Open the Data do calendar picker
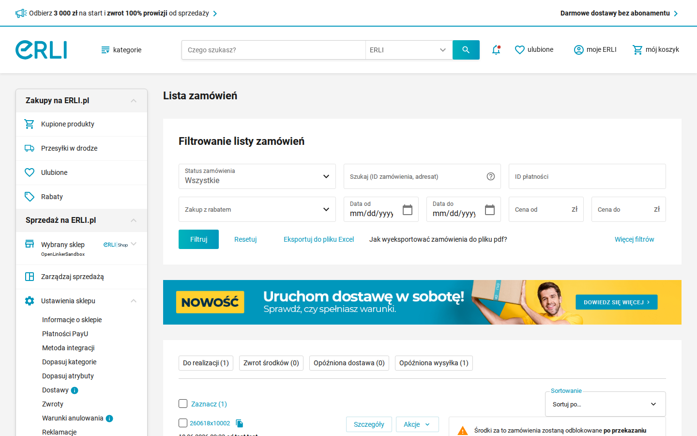Image resolution: width=697 pixels, height=436 pixels. [x=490, y=210]
